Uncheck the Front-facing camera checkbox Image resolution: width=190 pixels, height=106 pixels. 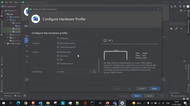coord(58,47)
